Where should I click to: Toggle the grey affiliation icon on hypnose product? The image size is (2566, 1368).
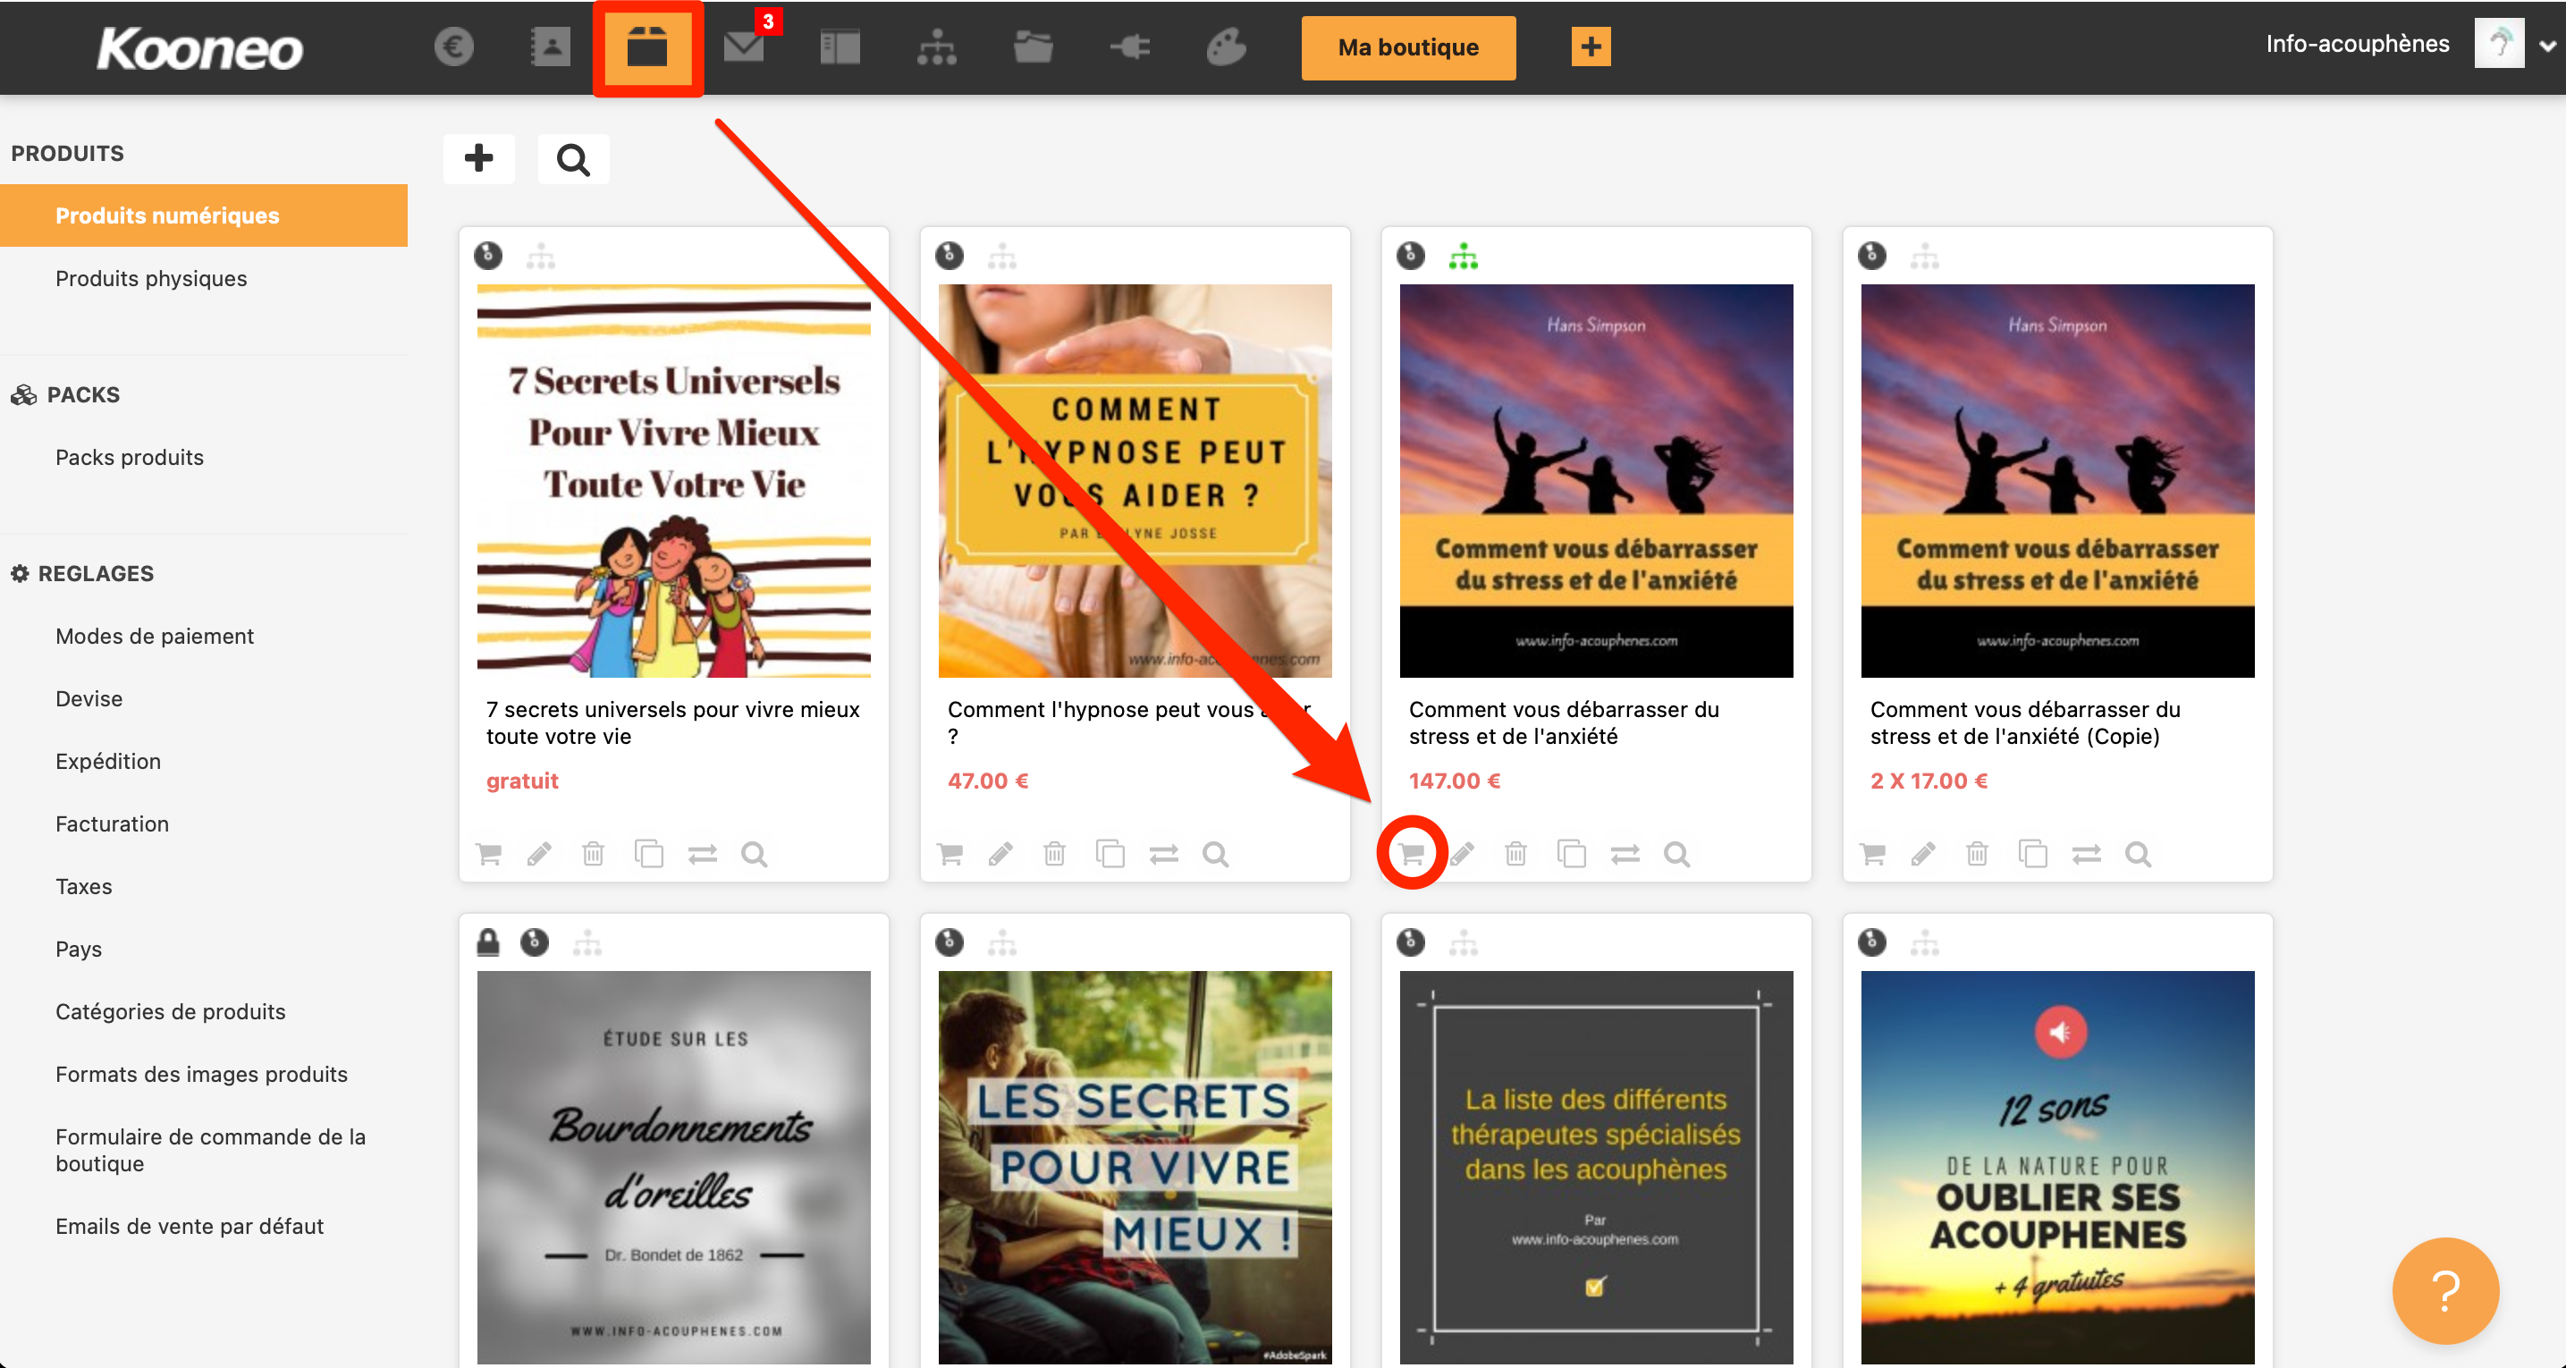(1001, 256)
